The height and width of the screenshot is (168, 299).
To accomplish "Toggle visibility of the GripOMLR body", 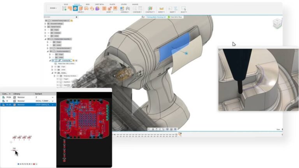I will (x=58, y=82).
